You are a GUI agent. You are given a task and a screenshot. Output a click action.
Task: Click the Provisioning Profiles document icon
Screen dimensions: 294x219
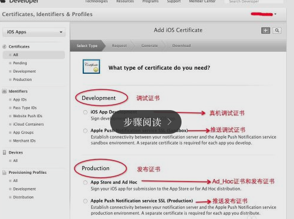point(4,173)
